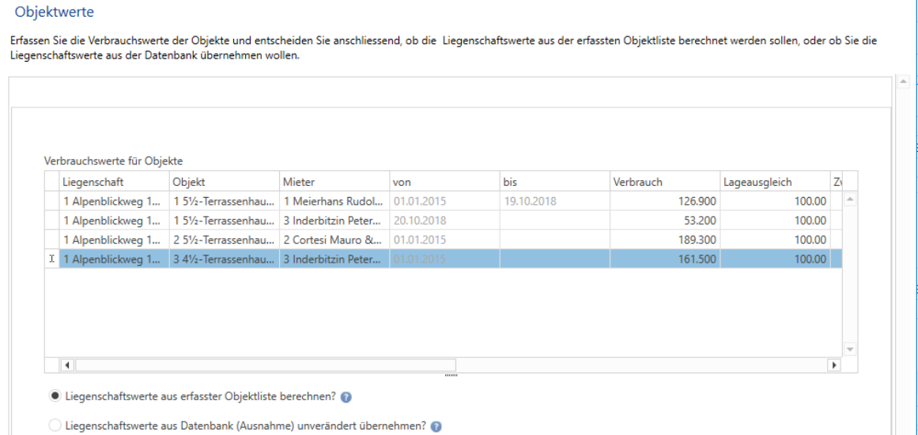918x435 pixels.
Task: Sort by the Mieter column header
Action: point(334,181)
